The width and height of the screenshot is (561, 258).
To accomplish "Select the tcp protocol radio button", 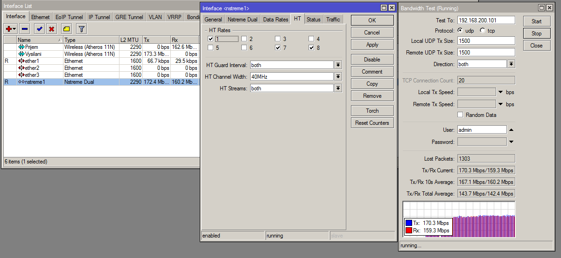I will [x=483, y=30].
